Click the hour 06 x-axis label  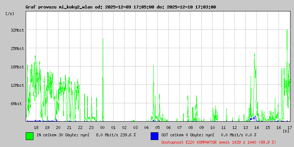pos(169,128)
